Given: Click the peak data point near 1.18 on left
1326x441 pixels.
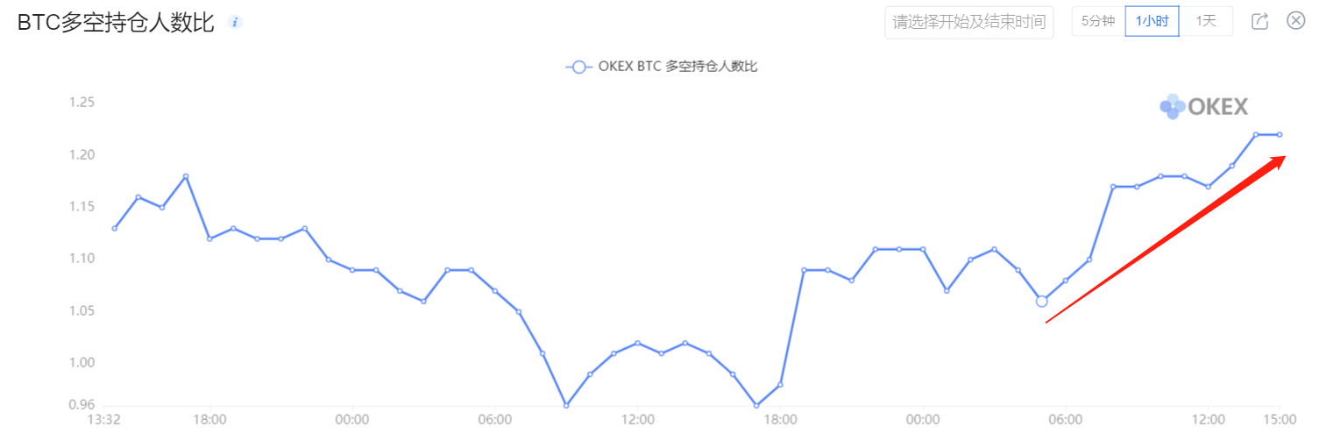Looking at the screenshot, I should 186,176.
